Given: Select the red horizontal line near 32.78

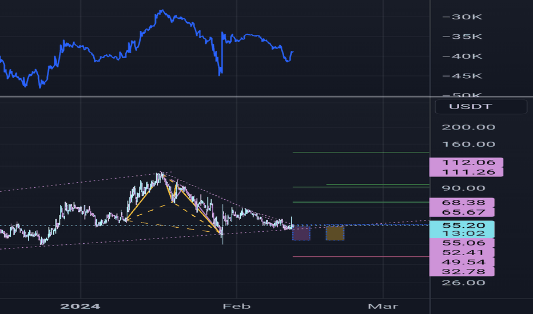Looking at the screenshot, I should click(361, 257).
